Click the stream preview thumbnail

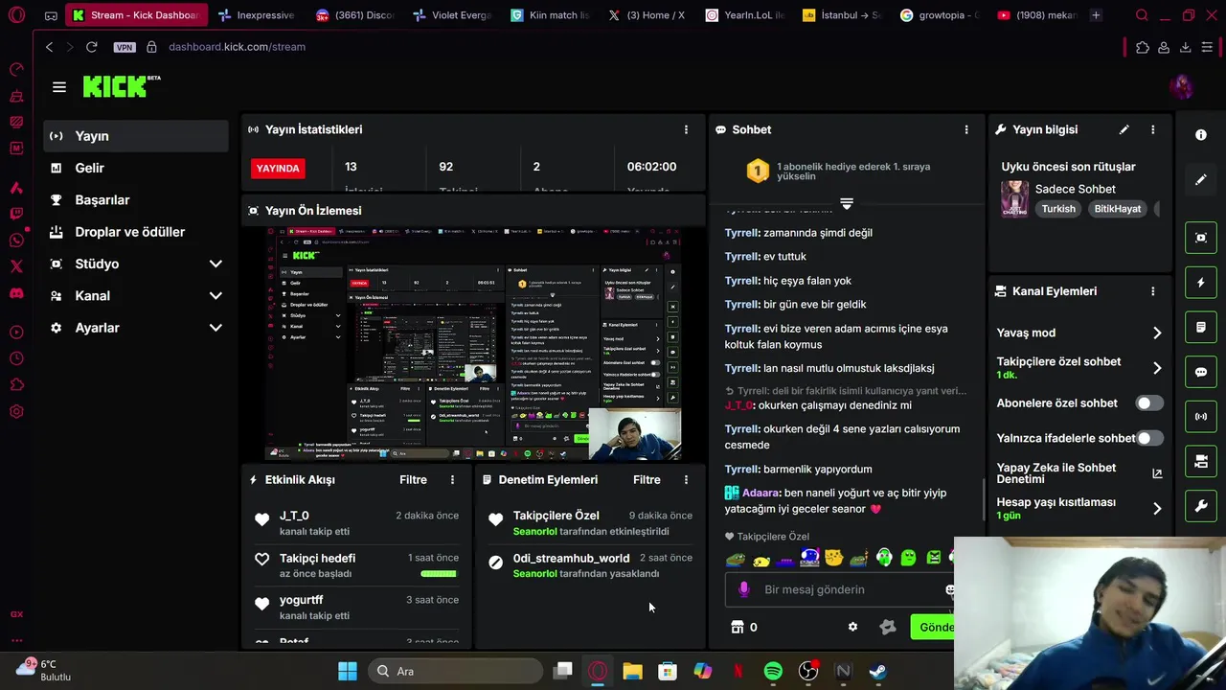click(x=473, y=345)
